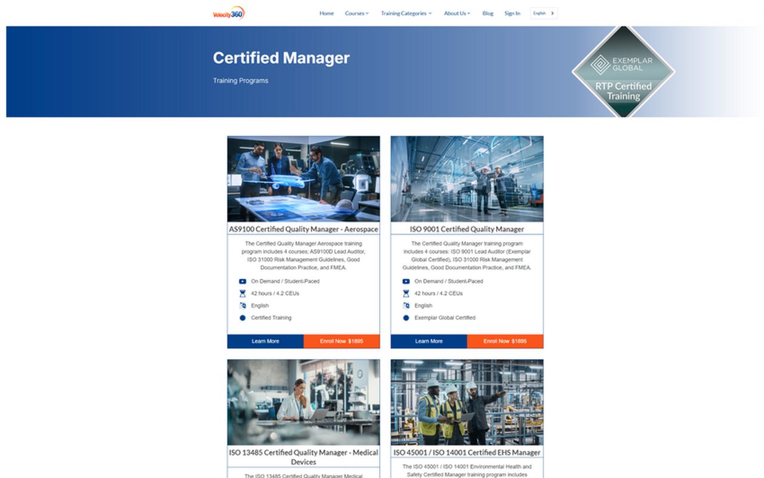Expand the About Us dropdown
Viewport: 764px width, 478px height.
[x=457, y=13]
